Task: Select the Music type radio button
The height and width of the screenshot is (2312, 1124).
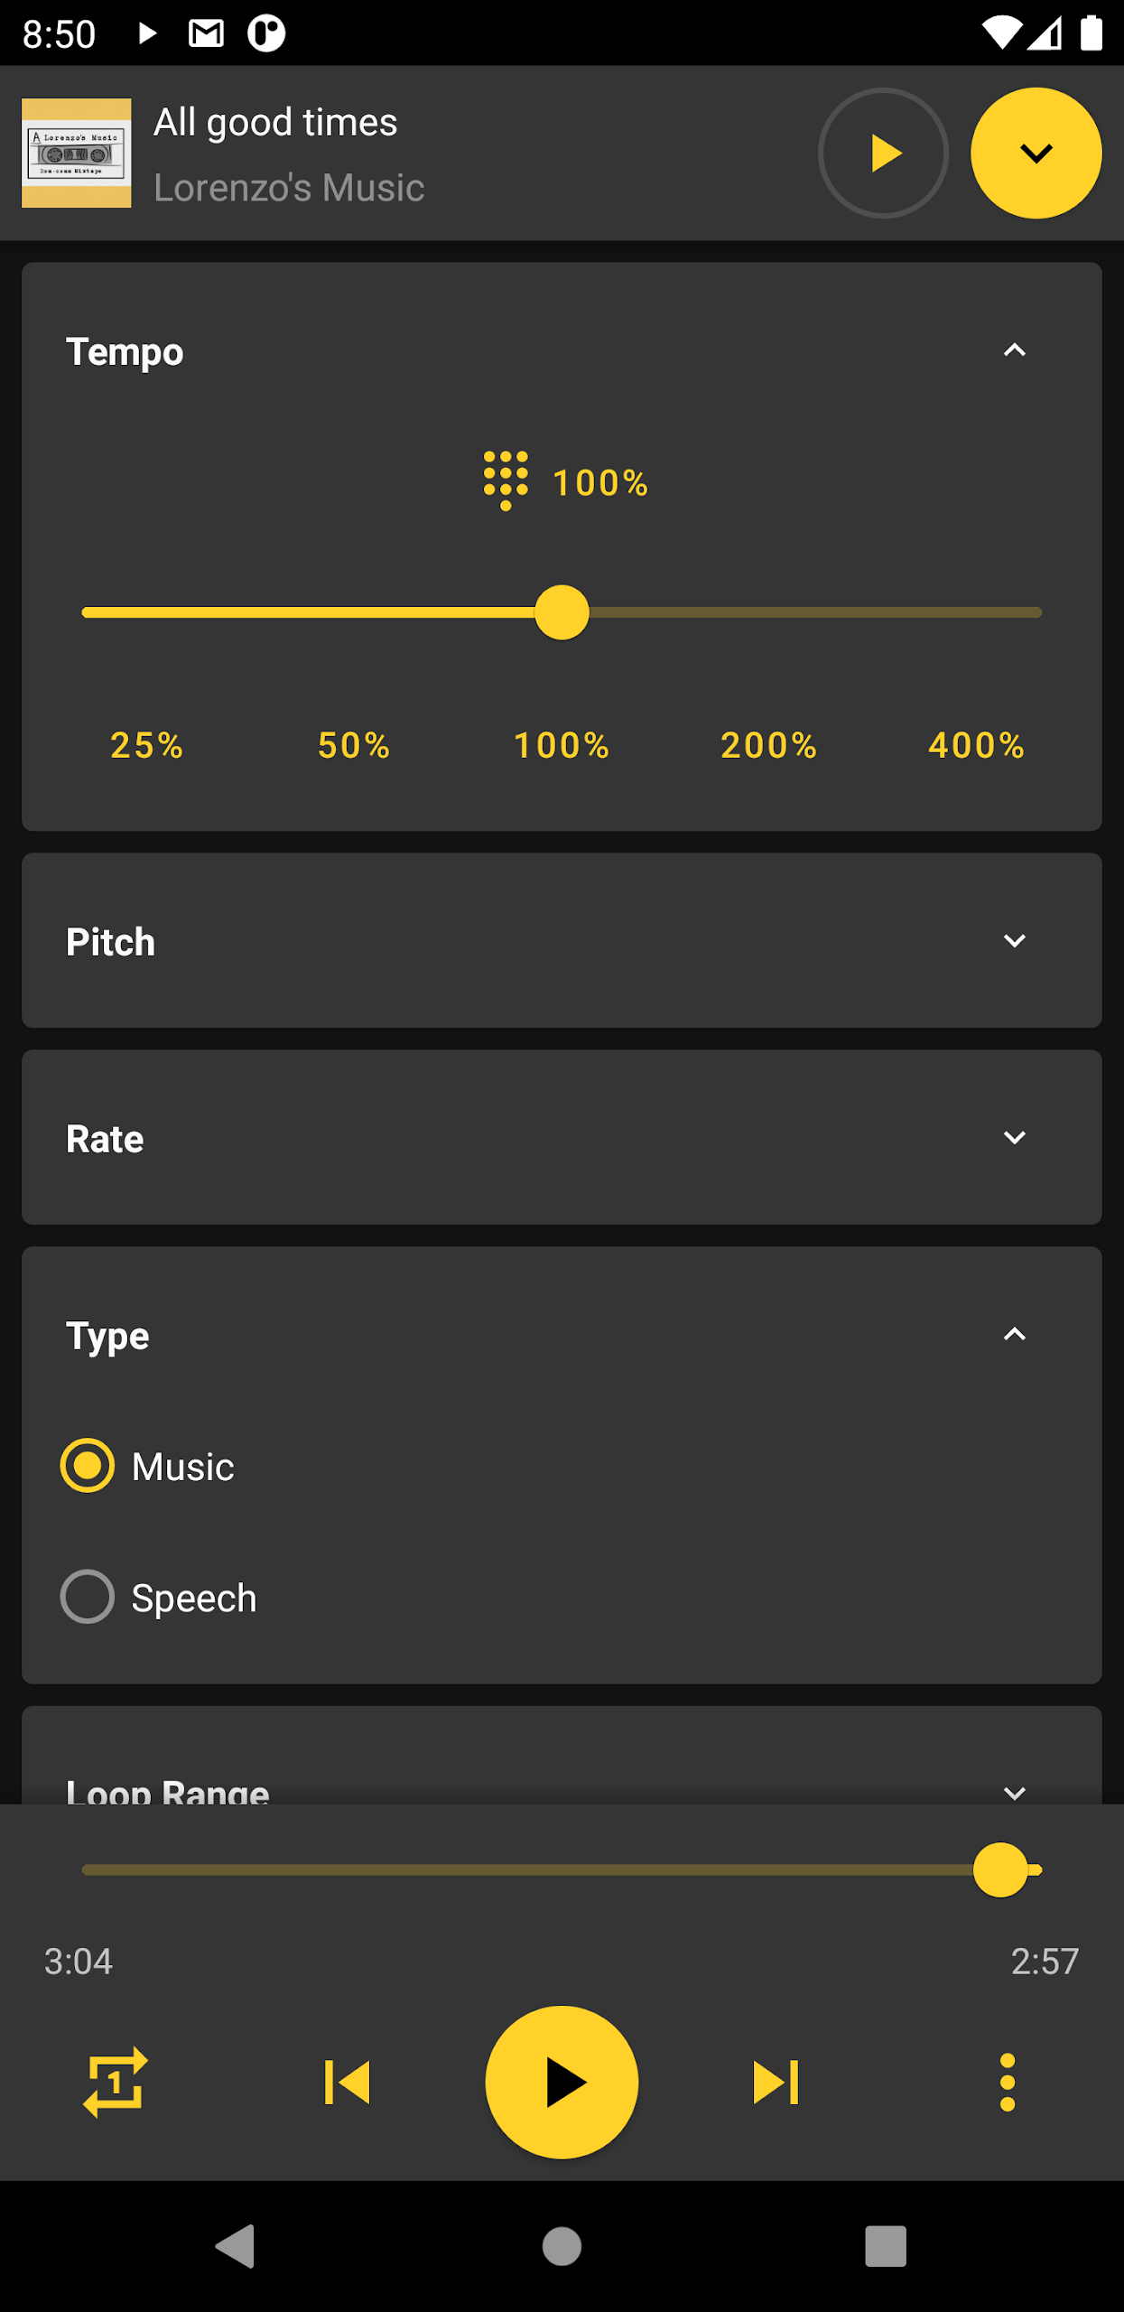Action: click(x=88, y=1465)
